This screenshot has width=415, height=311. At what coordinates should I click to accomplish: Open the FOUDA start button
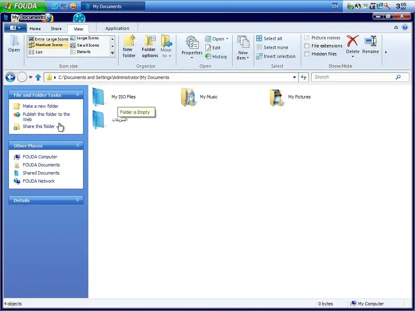click(x=23, y=6)
